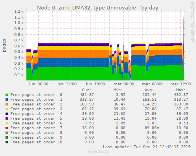Screen dimensions: 196x156
Task: Click the red order 7 legend swatch
Action: 7,128
